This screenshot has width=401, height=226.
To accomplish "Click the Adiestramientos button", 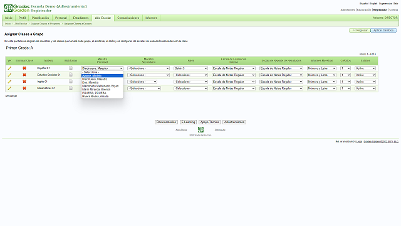I will pyautogui.click(x=234, y=122).
